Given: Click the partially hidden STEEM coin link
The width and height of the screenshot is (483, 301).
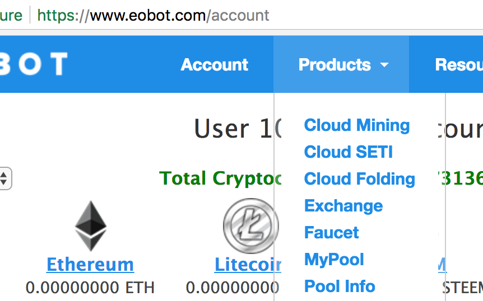Looking at the screenshot, I should (x=442, y=265).
